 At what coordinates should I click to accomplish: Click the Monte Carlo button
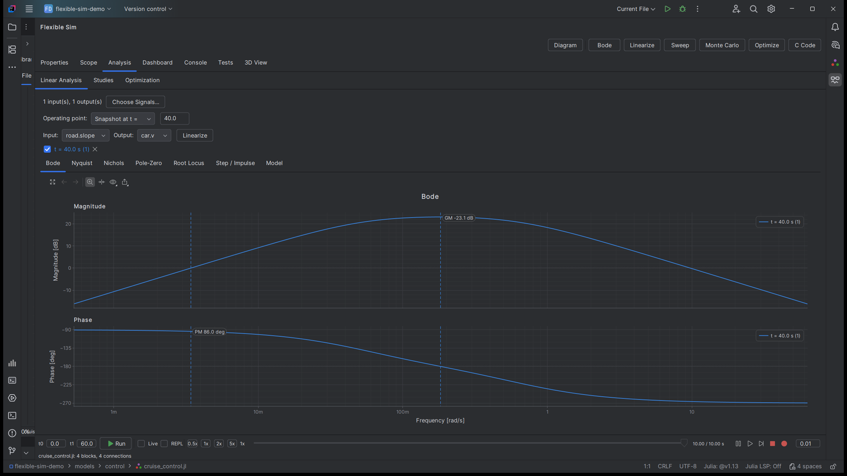point(722,45)
